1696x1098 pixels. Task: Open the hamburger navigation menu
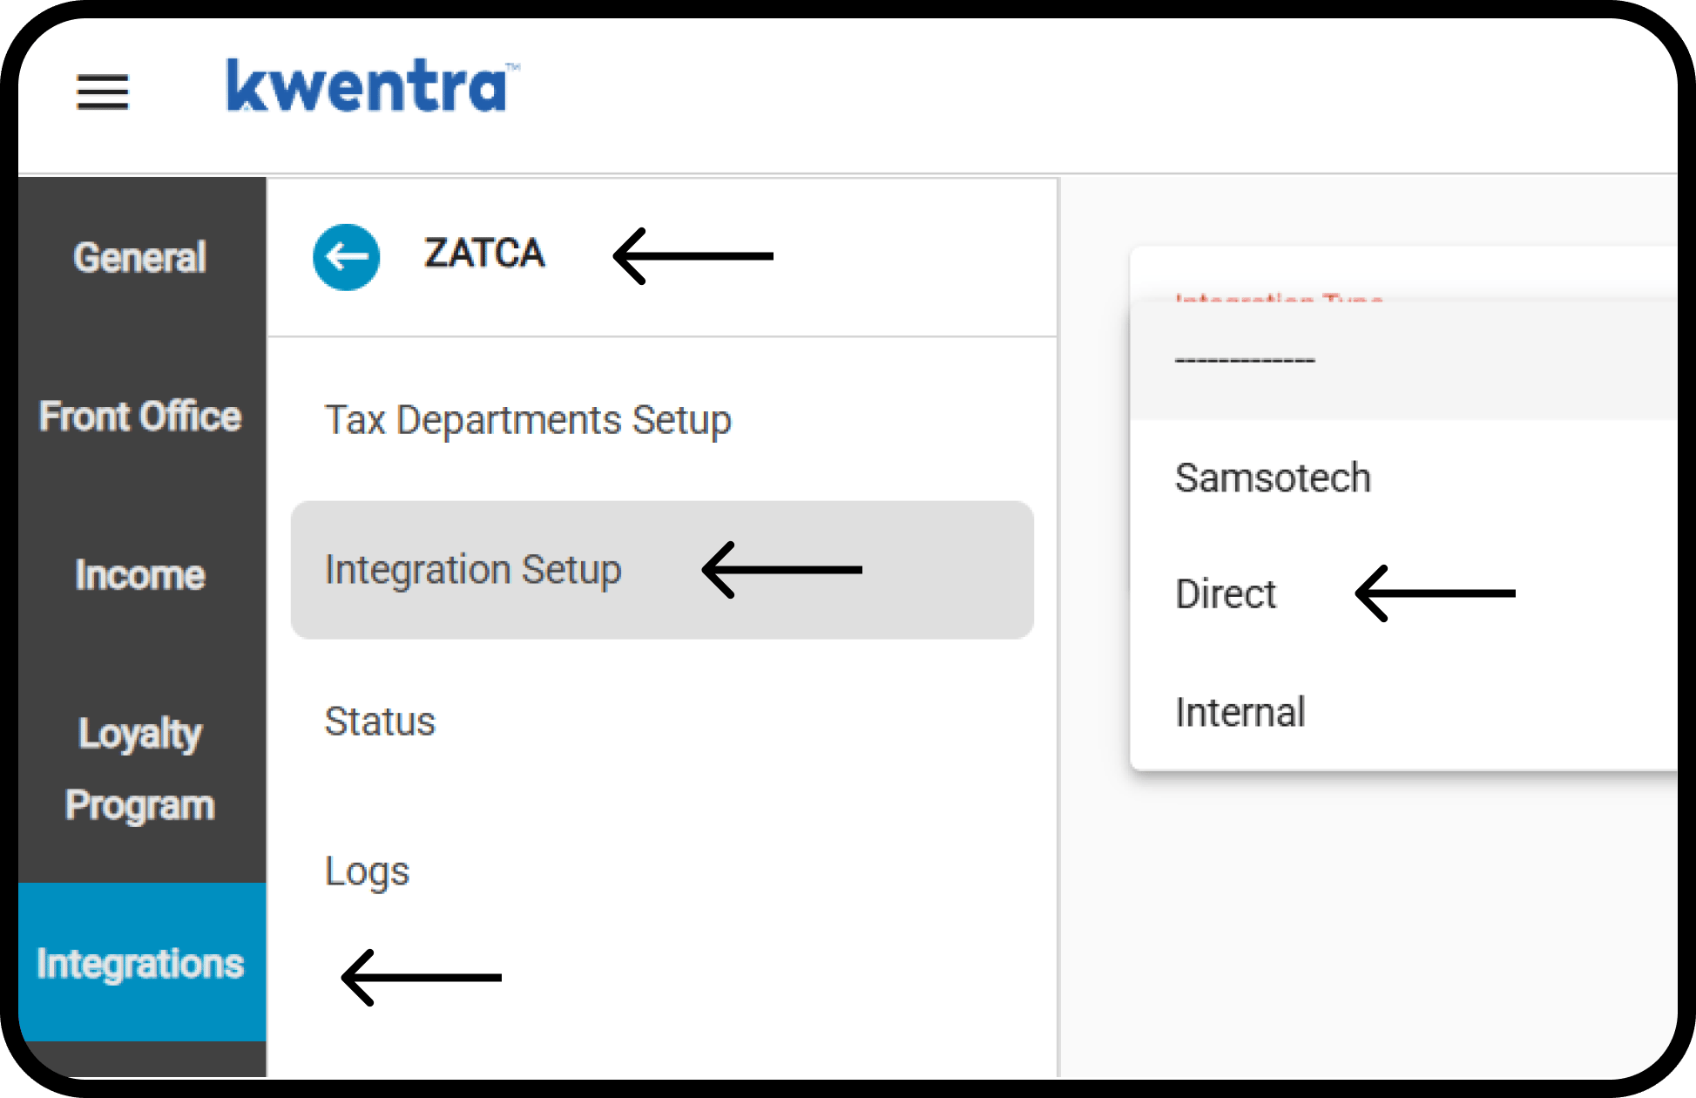click(103, 91)
